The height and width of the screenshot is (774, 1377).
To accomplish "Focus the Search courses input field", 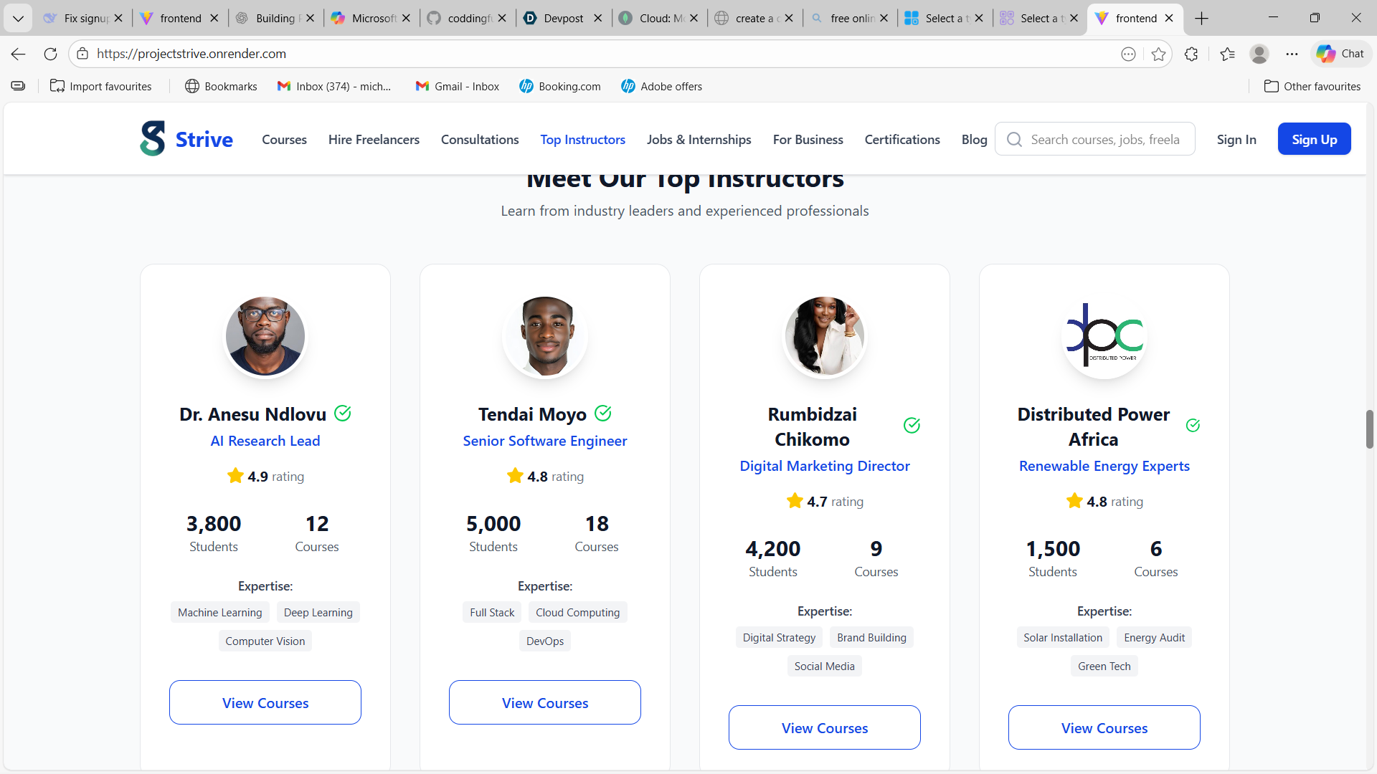I will coord(1105,140).
